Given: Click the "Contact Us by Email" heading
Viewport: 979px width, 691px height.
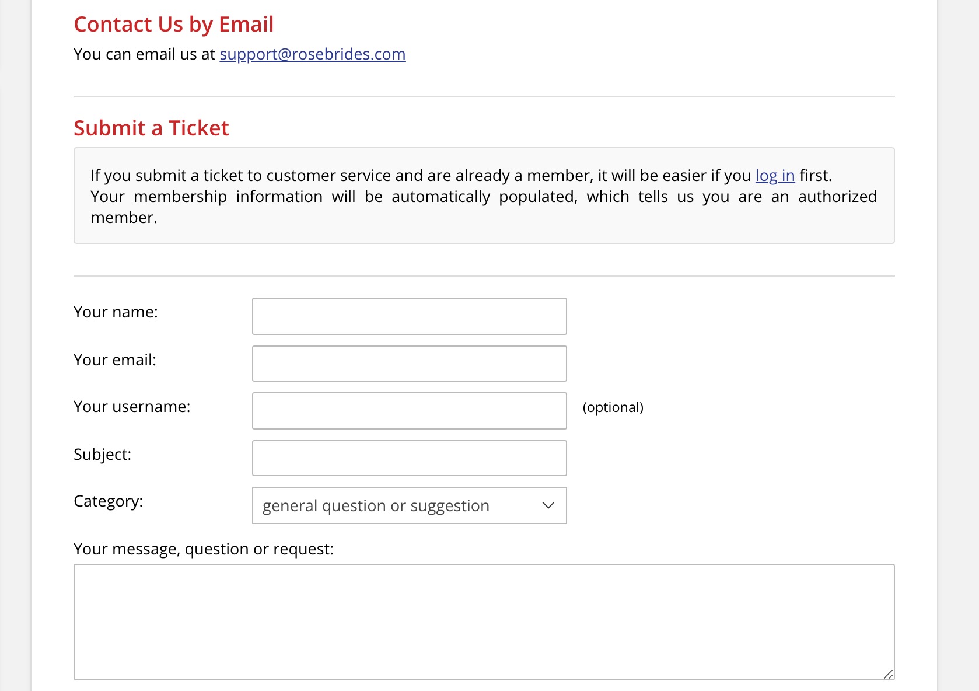Looking at the screenshot, I should (173, 25).
